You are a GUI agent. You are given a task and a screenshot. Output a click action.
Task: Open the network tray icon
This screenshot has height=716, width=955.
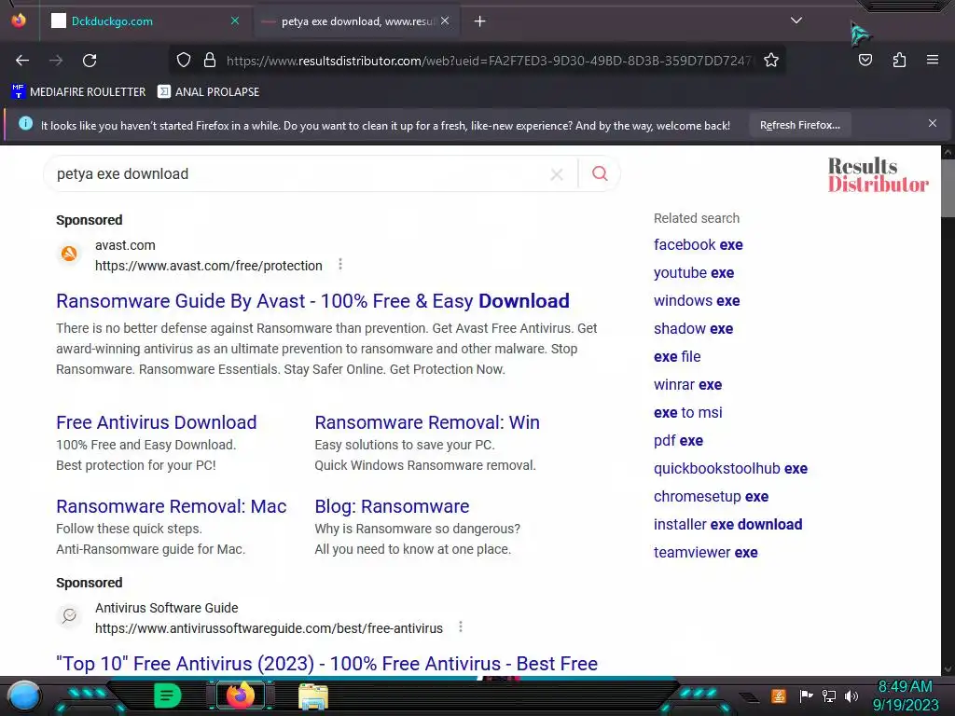(828, 695)
